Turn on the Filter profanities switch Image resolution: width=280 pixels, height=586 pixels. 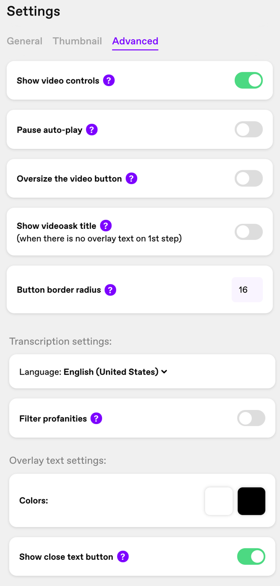pyautogui.click(x=251, y=418)
